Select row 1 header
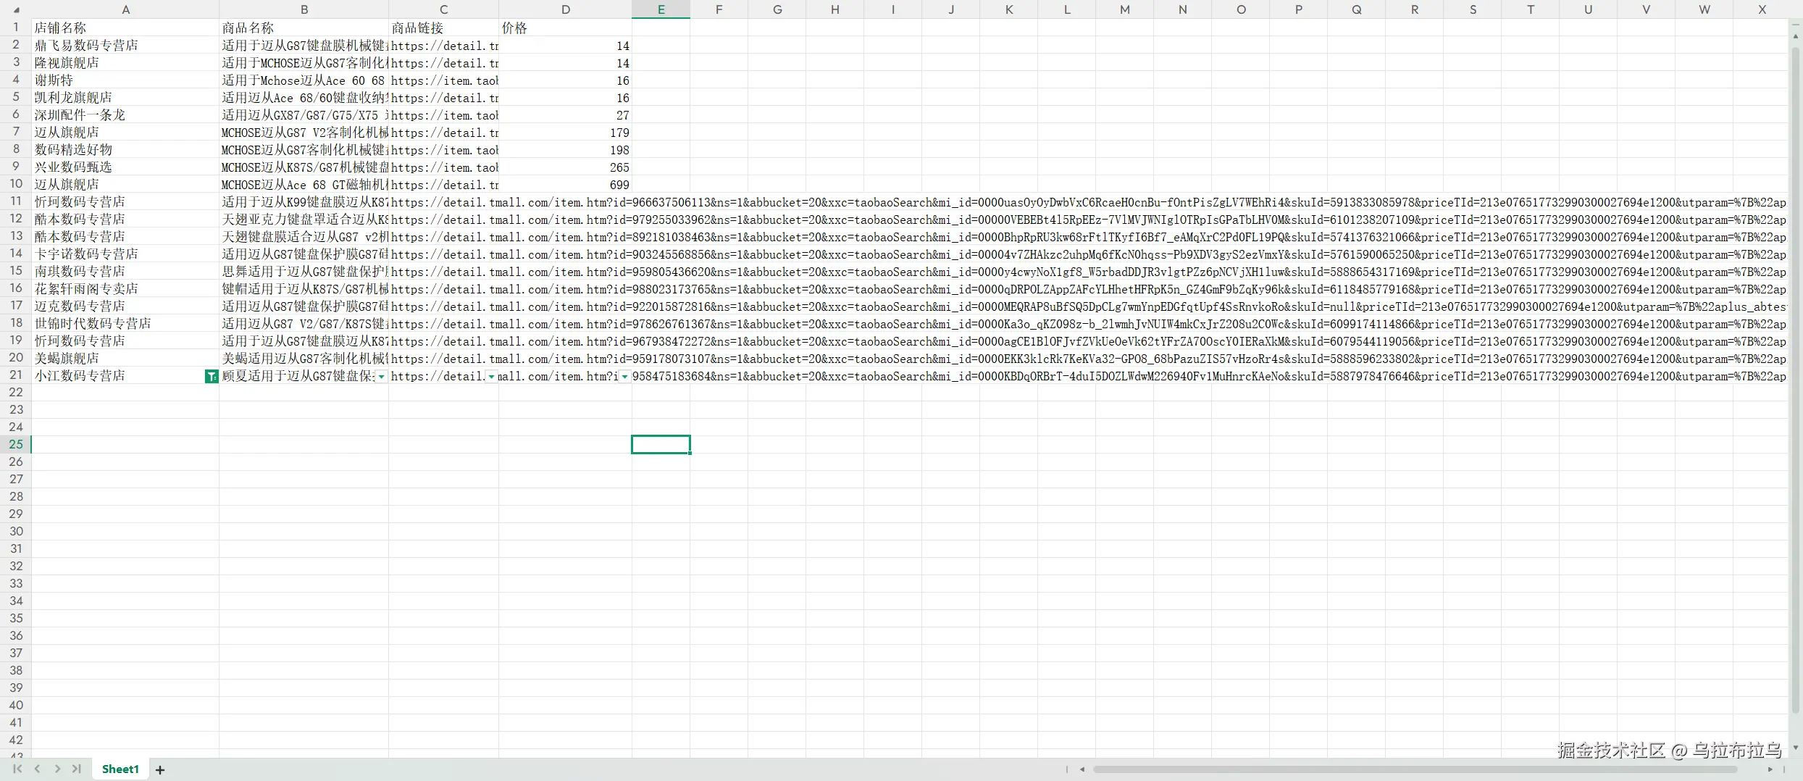 (15, 28)
